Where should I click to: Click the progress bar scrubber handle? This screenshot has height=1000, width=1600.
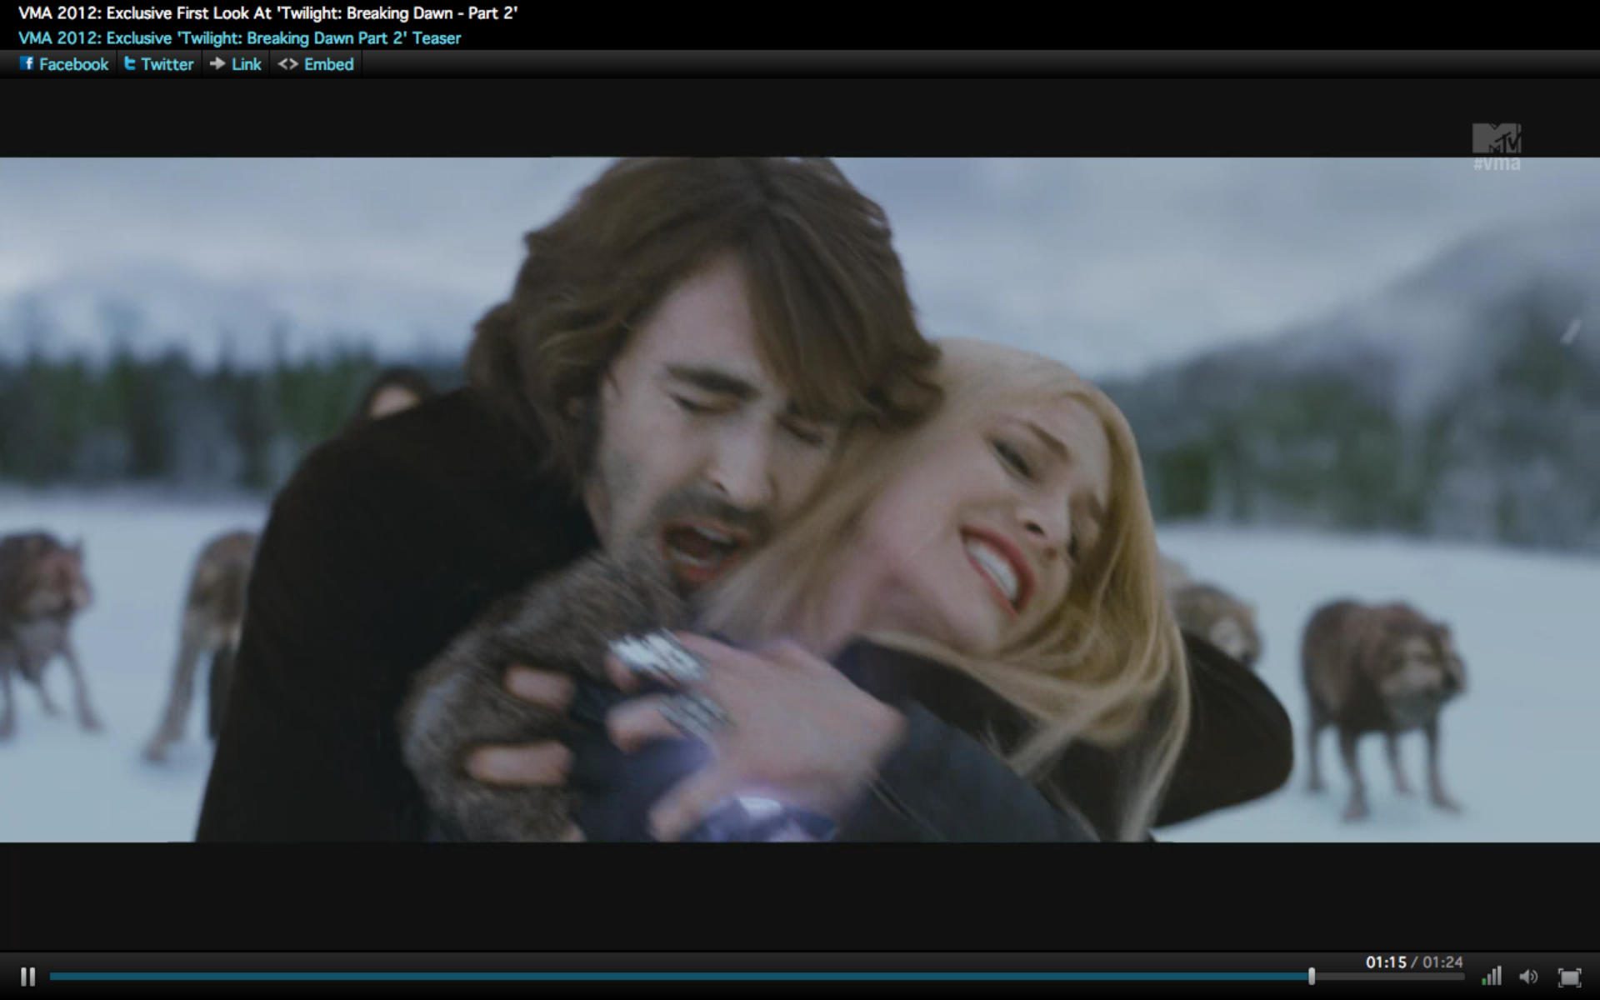pos(1312,976)
